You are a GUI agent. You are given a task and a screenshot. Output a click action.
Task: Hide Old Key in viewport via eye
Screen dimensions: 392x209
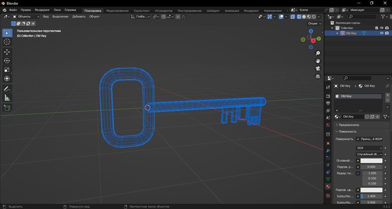(382, 33)
